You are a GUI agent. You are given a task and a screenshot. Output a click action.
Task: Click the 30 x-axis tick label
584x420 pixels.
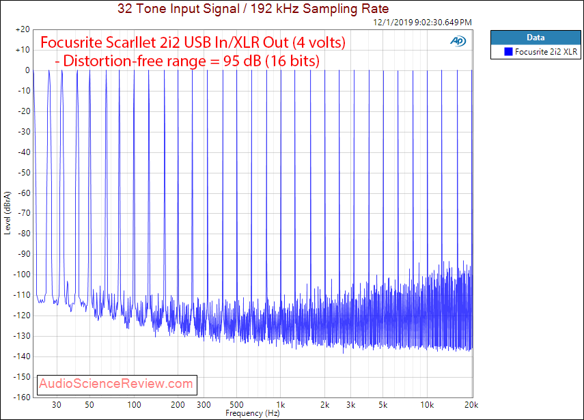[x=56, y=405]
